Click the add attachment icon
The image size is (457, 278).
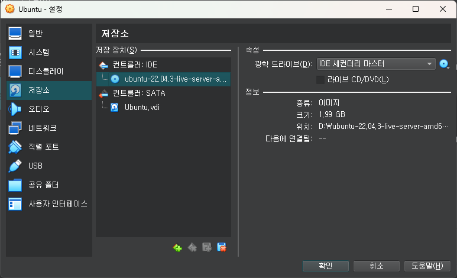tap(207, 248)
